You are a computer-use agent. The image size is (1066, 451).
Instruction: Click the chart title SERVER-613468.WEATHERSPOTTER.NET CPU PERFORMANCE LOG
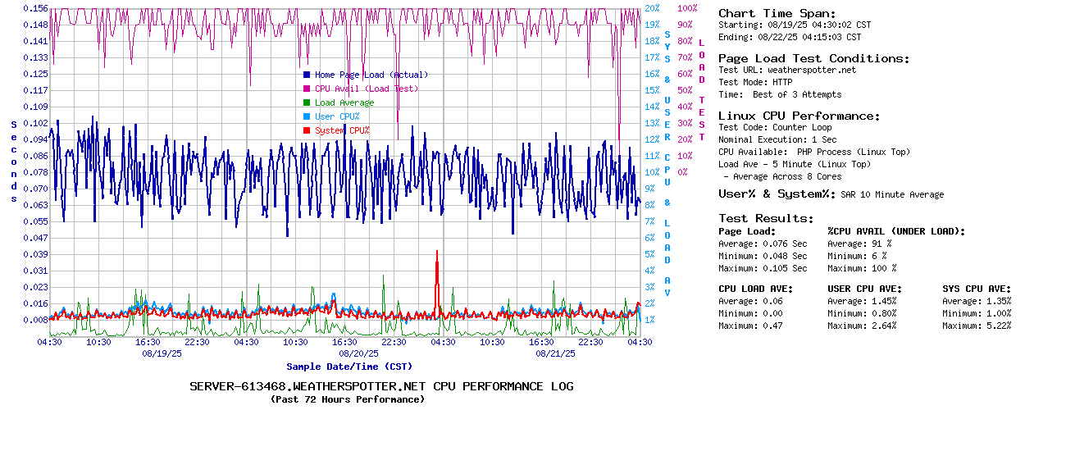click(x=381, y=386)
